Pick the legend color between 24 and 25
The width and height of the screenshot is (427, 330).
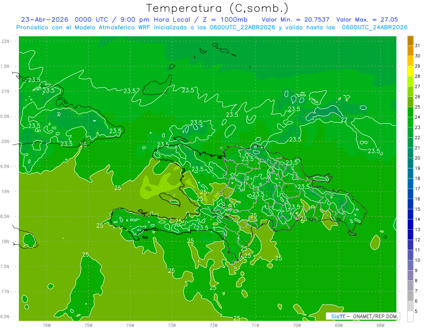coord(410,112)
